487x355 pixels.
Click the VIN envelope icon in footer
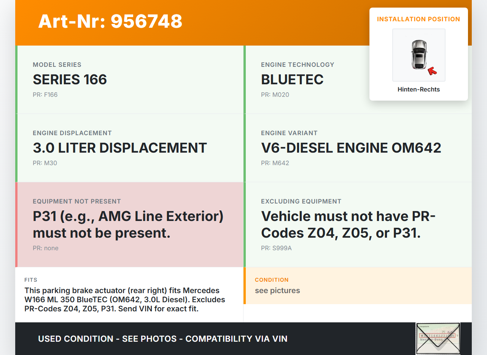[438, 338]
